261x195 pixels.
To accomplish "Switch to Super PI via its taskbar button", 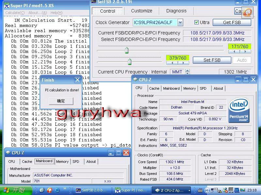I will click(131, 190).
